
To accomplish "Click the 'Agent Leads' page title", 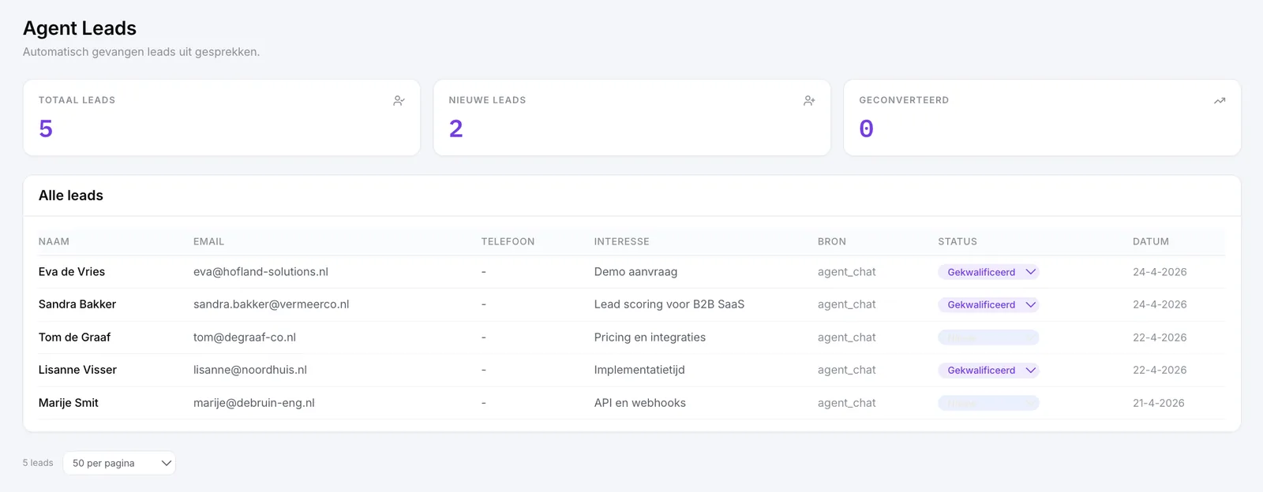I will pyautogui.click(x=80, y=28).
